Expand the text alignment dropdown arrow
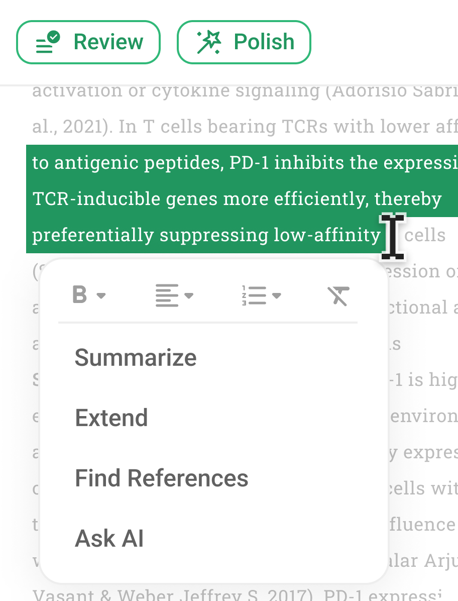Viewport: 458px width, 601px height. [x=189, y=295]
